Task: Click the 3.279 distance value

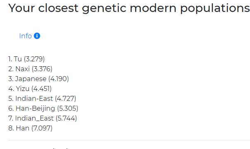Action: click(34, 59)
